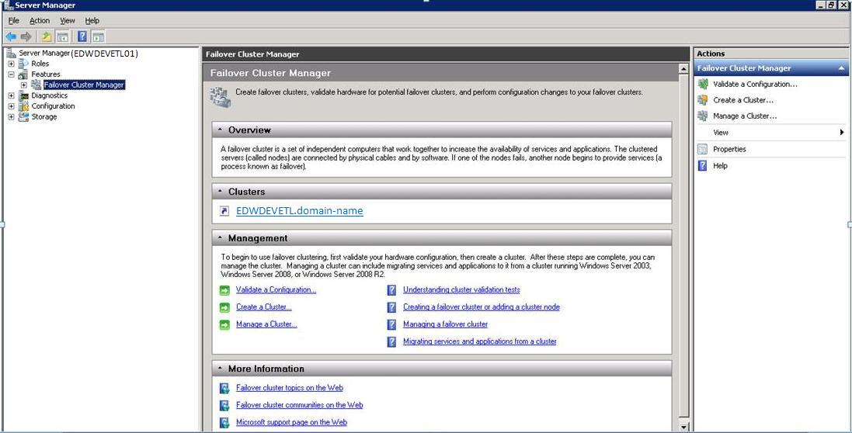
Task: Expand the Configuration tree node
Action: [12, 106]
